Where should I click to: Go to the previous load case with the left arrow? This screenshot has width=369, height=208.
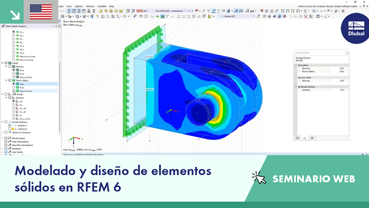189,11
